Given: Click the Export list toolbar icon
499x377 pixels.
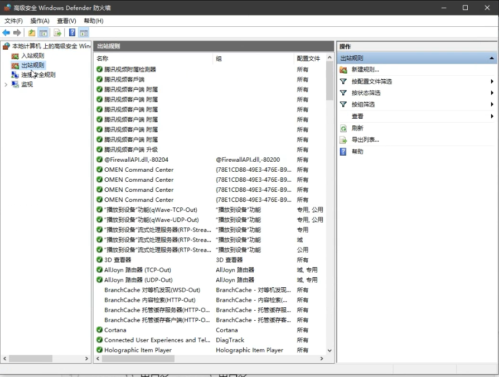Looking at the screenshot, I should coord(57,32).
